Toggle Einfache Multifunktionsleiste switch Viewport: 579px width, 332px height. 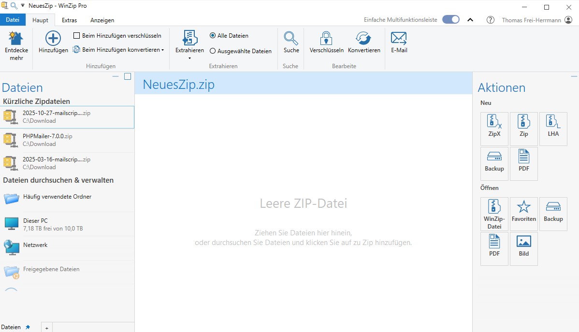click(450, 20)
